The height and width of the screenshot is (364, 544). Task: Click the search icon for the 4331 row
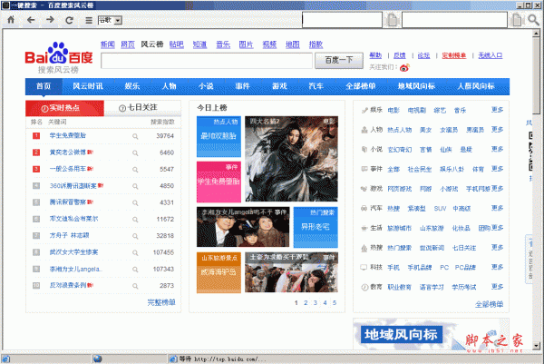135,203
